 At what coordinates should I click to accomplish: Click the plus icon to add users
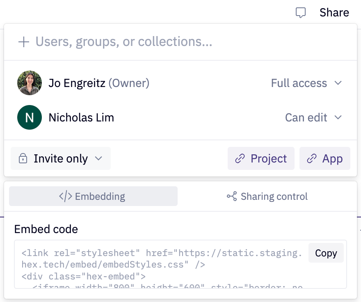(x=24, y=42)
